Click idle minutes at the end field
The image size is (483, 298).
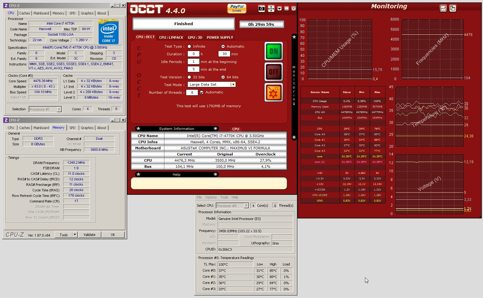194,69
